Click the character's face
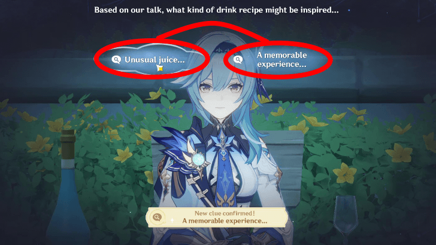Image resolution: width=436 pixels, height=245 pixels. [x=221, y=97]
